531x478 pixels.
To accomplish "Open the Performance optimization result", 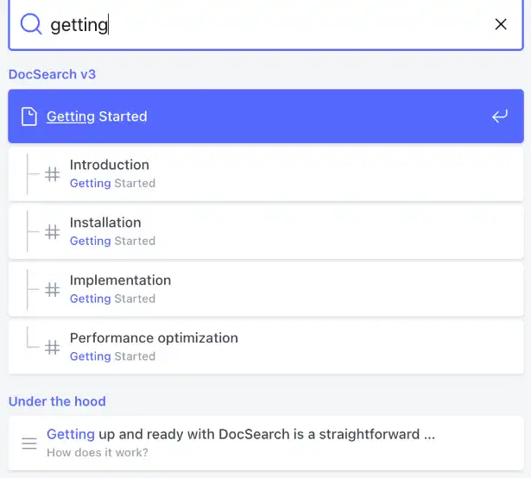I will pyautogui.click(x=266, y=348).
